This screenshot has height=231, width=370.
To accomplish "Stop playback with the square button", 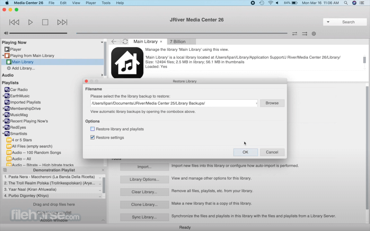I will point(45,22).
